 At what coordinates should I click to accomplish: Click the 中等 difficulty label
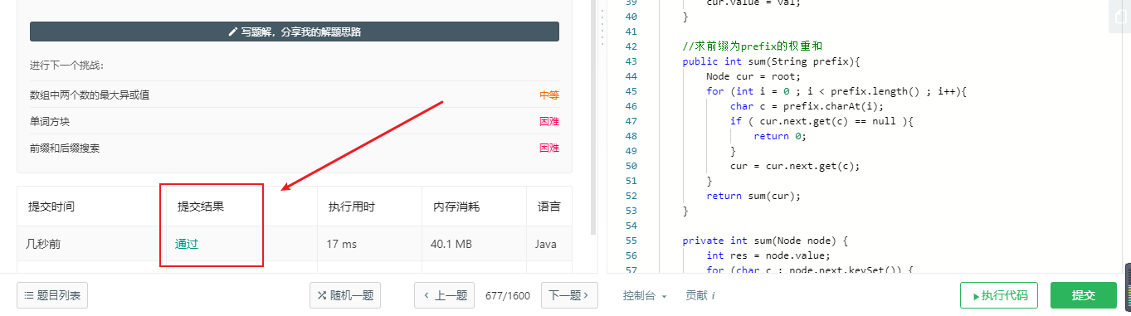549,95
